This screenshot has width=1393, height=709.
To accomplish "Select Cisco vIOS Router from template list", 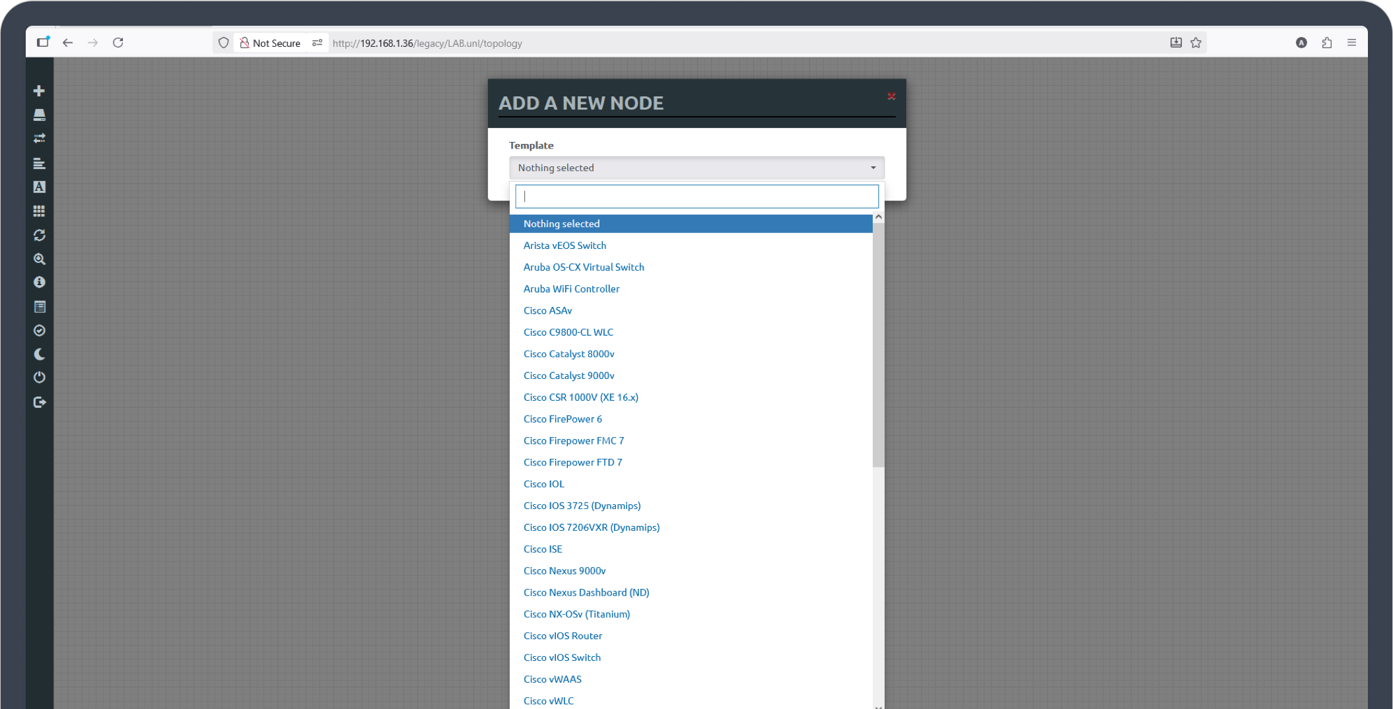I will click(562, 636).
